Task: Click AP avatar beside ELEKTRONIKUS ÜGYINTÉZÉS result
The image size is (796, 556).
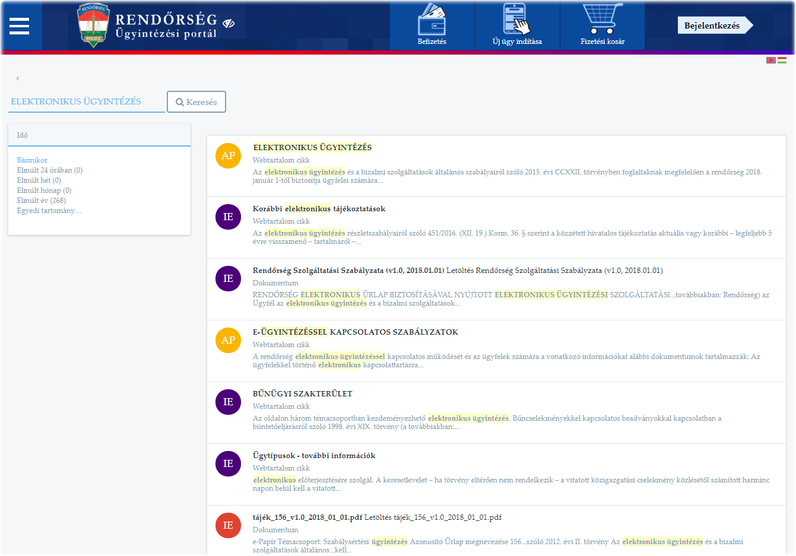Action: pos(228,155)
